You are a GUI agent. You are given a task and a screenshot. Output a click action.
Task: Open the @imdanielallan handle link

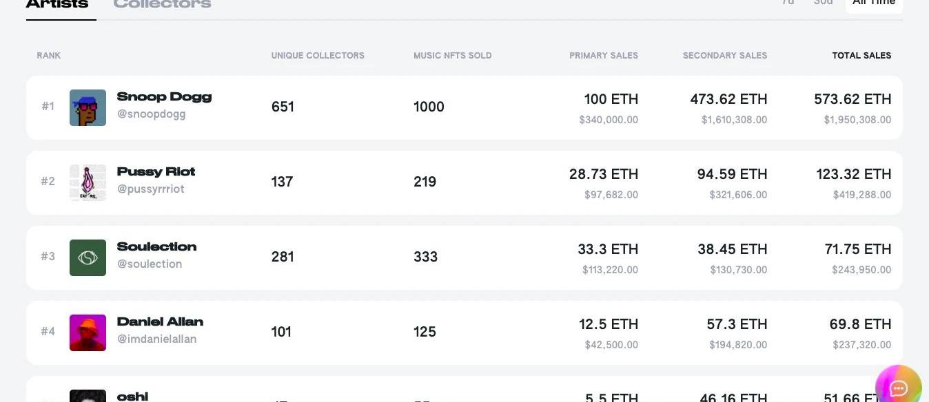(157, 339)
